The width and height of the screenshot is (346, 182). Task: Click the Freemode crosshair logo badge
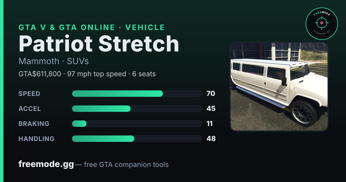(x=321, y=24)
